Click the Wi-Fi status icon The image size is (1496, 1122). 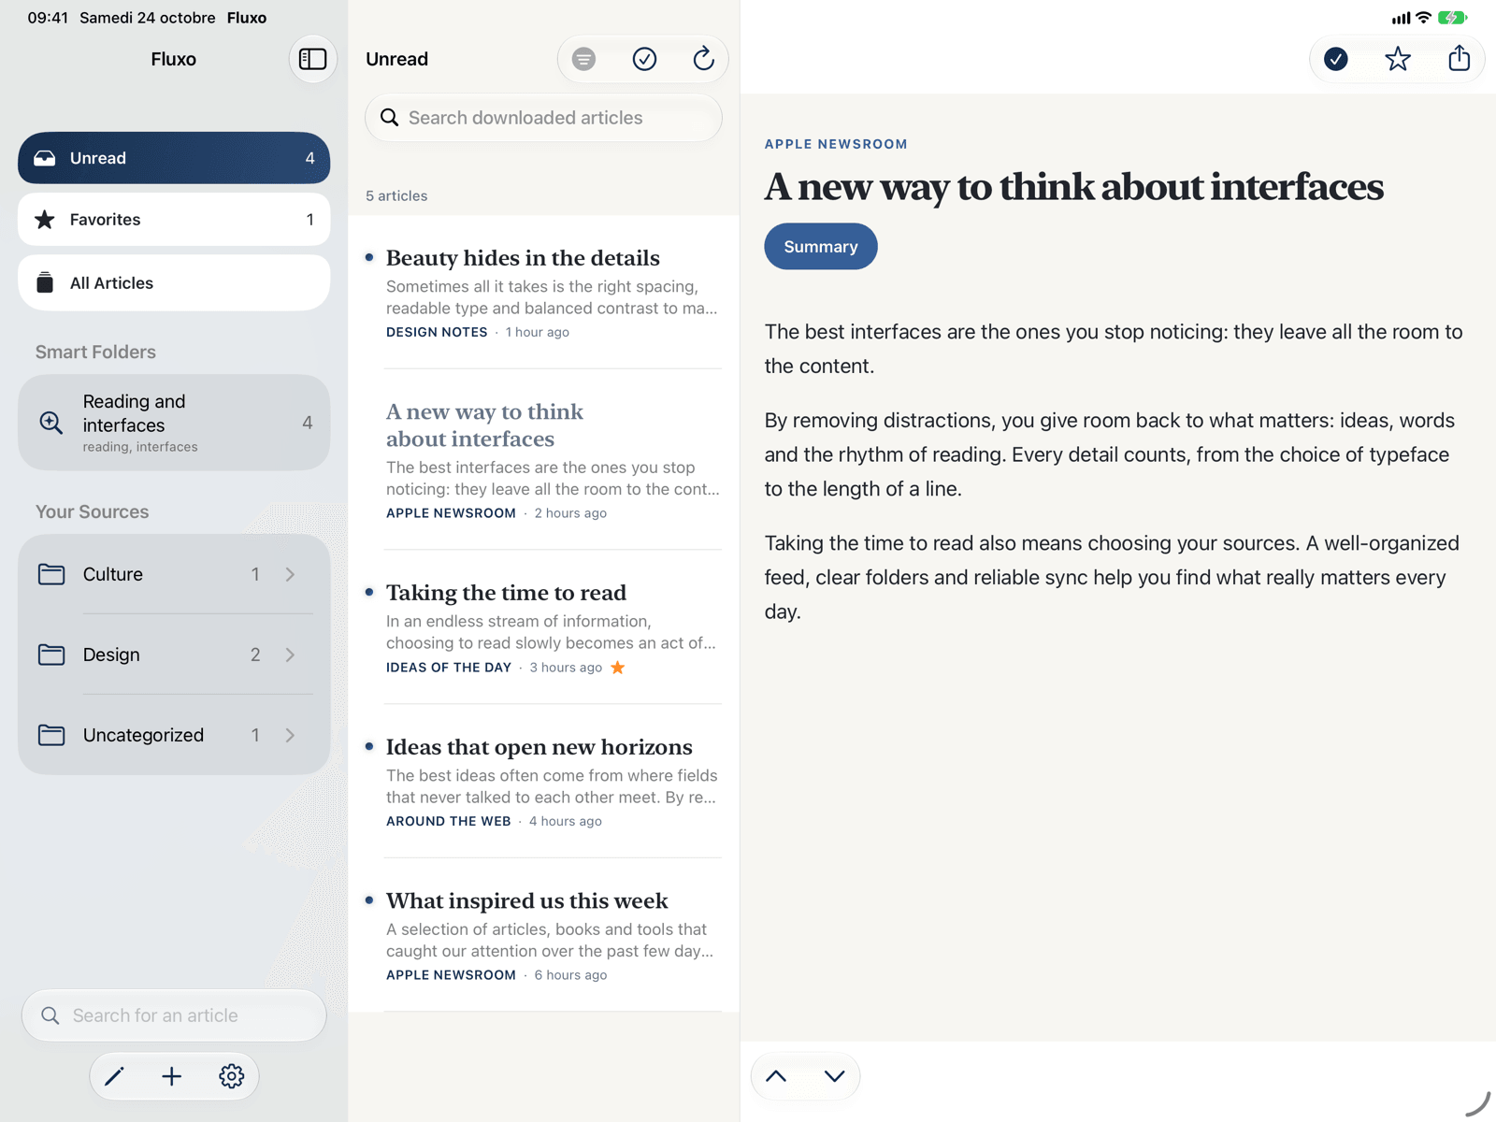(x=1423, y=18)
